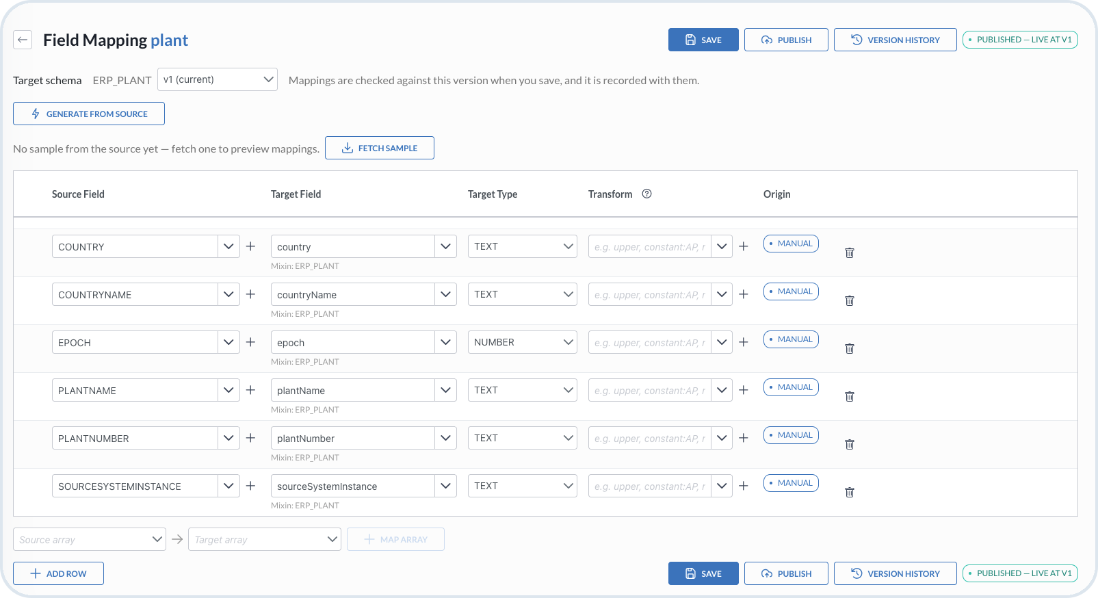The height and width of the screenshot is (598, 1098).
Task: Delete the COUNTRY mapping row
Action: click(850, 252)
